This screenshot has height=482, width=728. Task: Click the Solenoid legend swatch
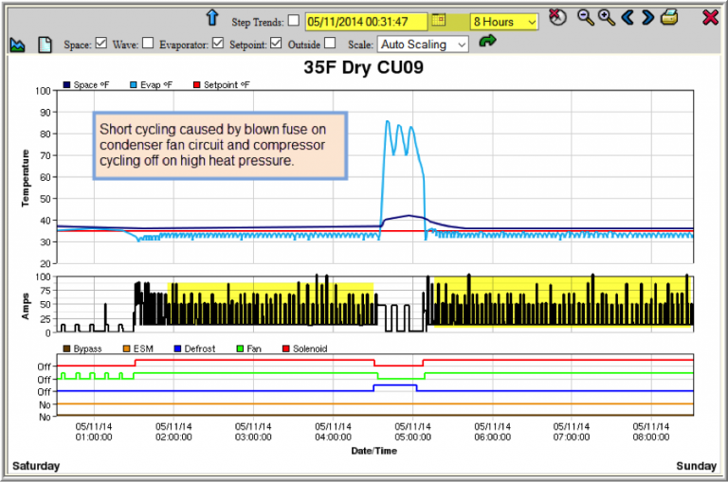pyautogui.click(x=286, y=348)
